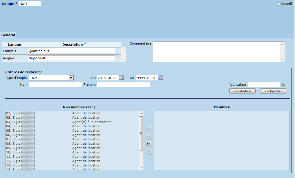This screenshot has height=178, width=295.
Task: Click the Prénom input field
Action: [x=124, y=85]
